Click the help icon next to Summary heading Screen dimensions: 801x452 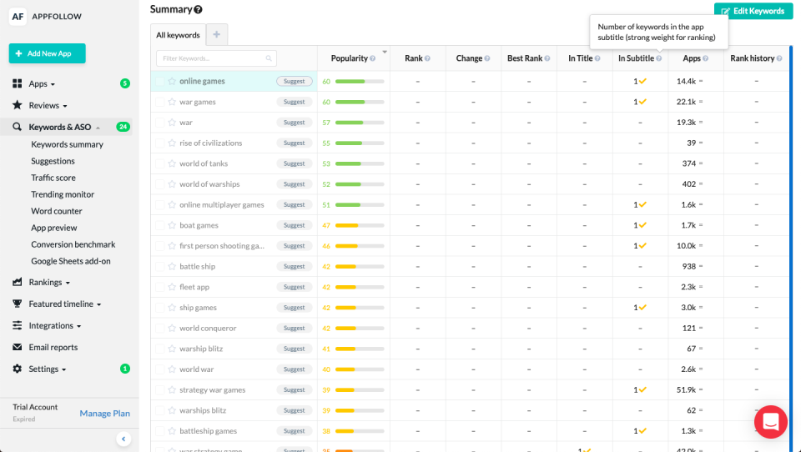pos(198,10)
